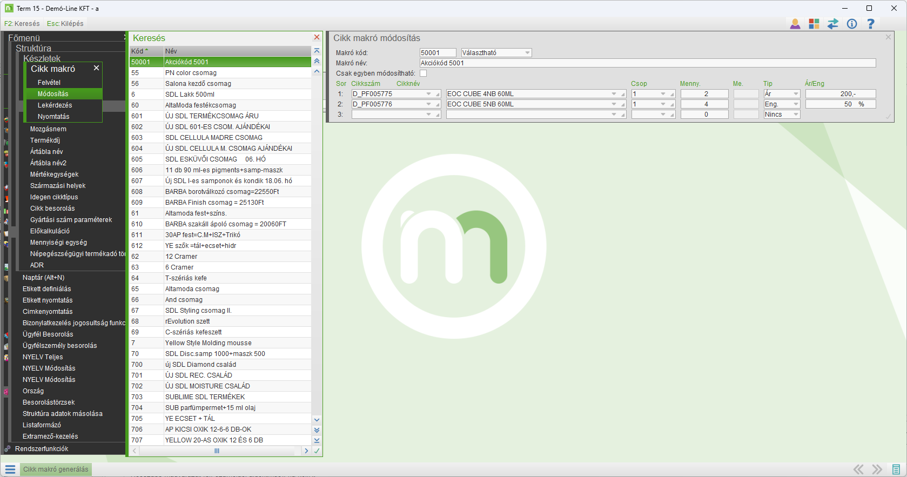907x477 pixels.
Task: Toggle 'Csak egyben módosítható' checkbox
Action: 423,73
